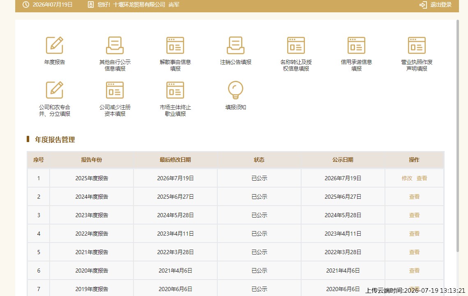
Task: View the 2024年度报告 via 查看
Action: (x=414, y=197)
